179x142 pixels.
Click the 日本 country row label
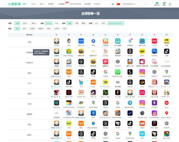coord(29,83)
